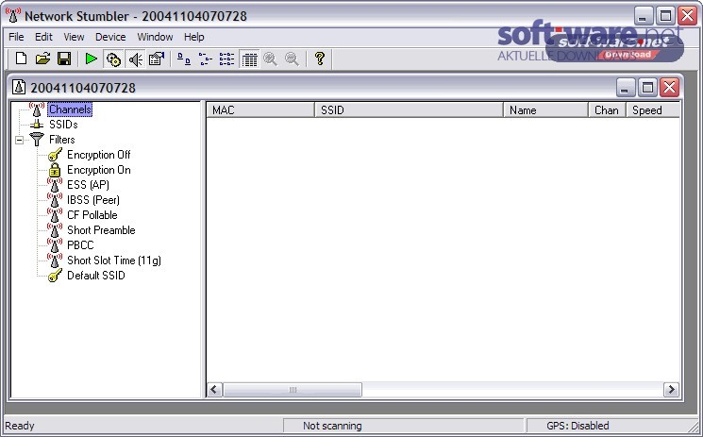
Task: Select the Encryption Off filter
Action: coord(99,155)
